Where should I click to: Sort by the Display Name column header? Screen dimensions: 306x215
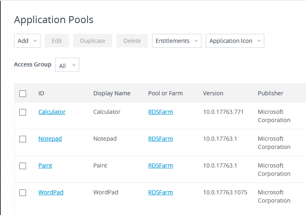[x=111, y=93]
